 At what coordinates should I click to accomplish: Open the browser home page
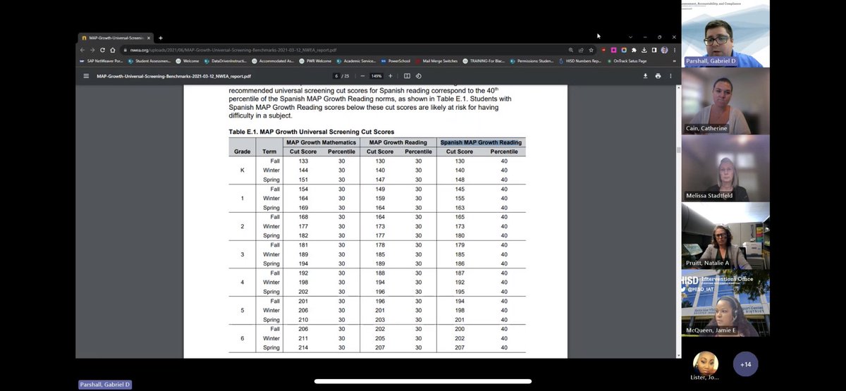click(112, 50)
